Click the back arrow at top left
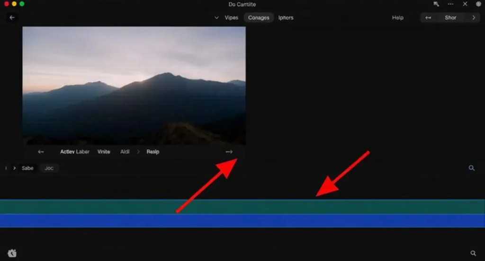 [12, 17]
